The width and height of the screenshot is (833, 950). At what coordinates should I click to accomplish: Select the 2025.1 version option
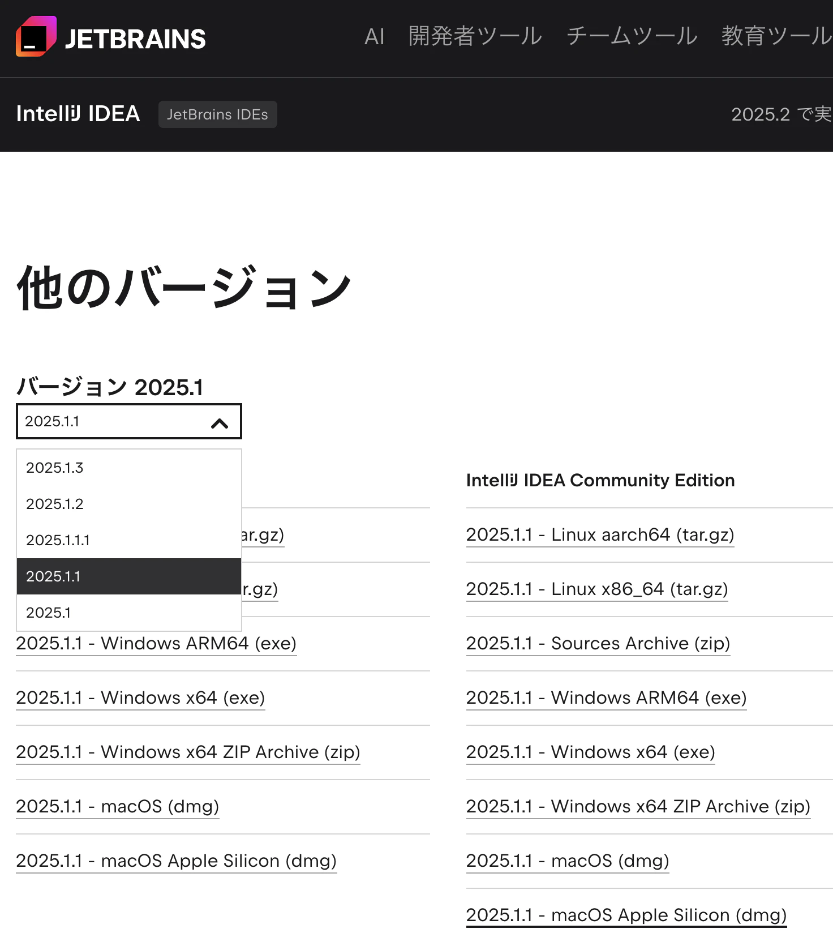click(129, 613)
